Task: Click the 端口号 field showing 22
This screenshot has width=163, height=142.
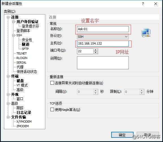Action: click(x=85, y=51)
